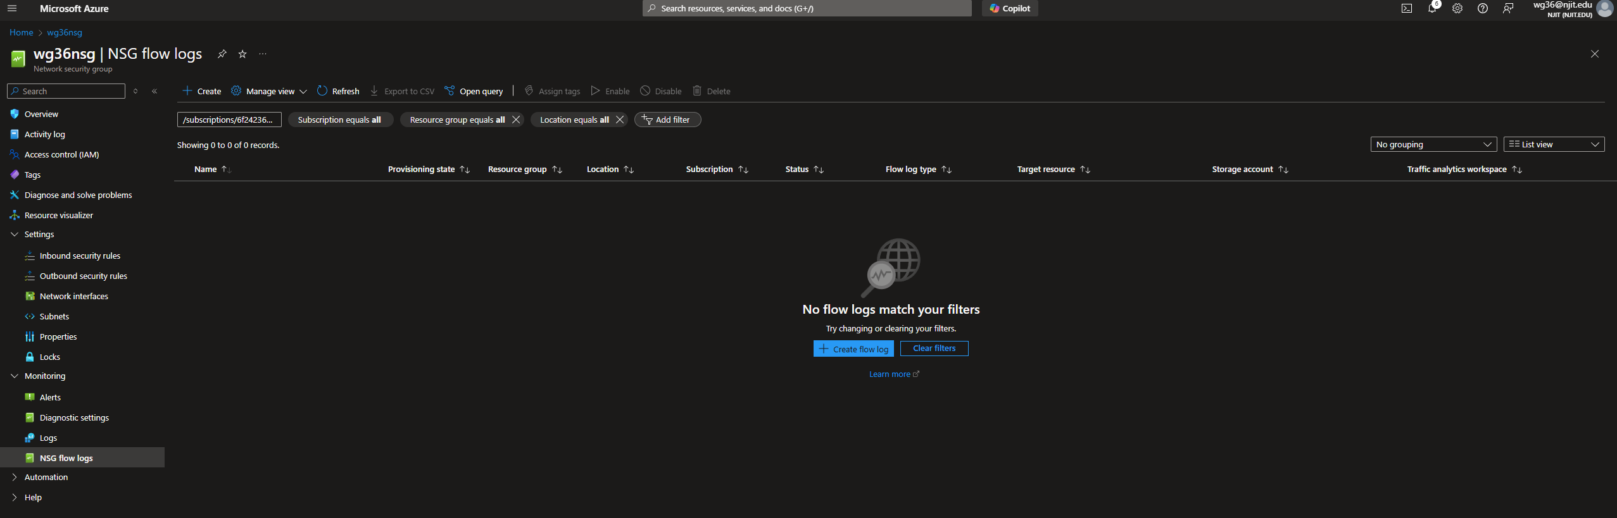This screenshot has height=518, width=1617.
Task: Open the portal hamburger menu
Action: (x=12, y=9)
